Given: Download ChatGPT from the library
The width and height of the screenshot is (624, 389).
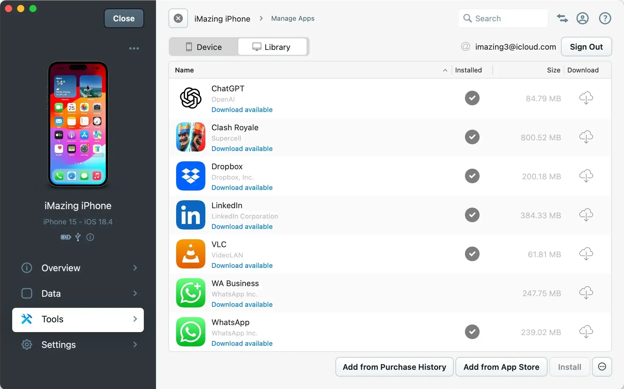Looking at the screenshot, I should [x=586, y=98].
